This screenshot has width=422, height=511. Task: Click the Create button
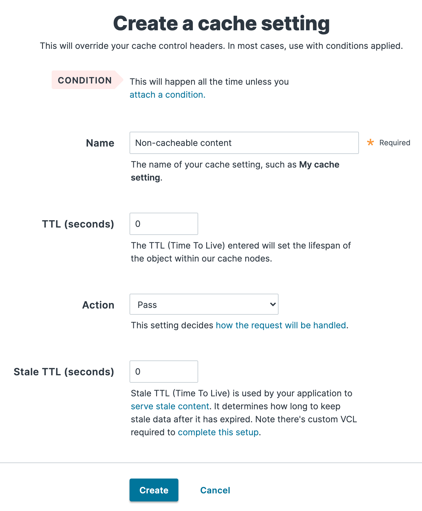tap(154, 490)
